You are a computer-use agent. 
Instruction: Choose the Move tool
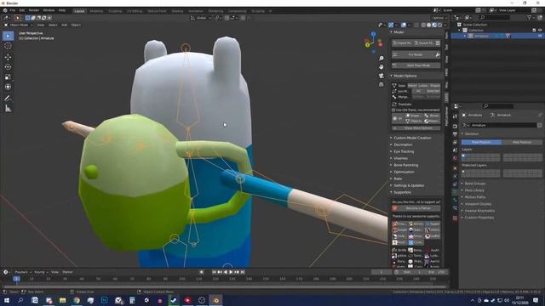click(x=8, y=57)
